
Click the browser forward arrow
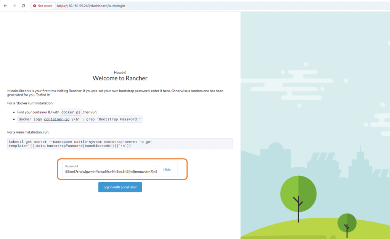pyautogui.click(x=14, y=6)
